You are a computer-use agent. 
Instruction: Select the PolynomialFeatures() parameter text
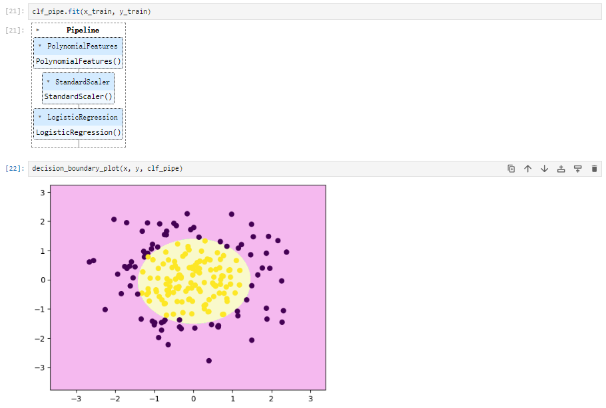coord(78,61)
